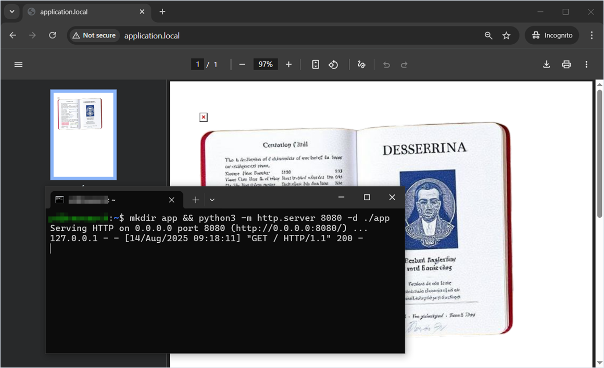
Task: Expand the terminal new-profile dropdown chevron
Action: [212, 200]
